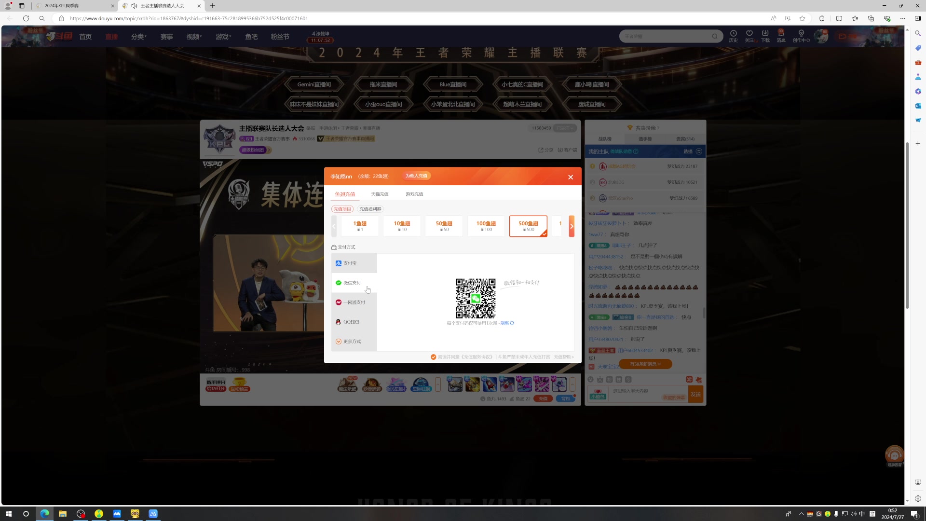Open Blue直播间 room link

(x=453, y=84)
